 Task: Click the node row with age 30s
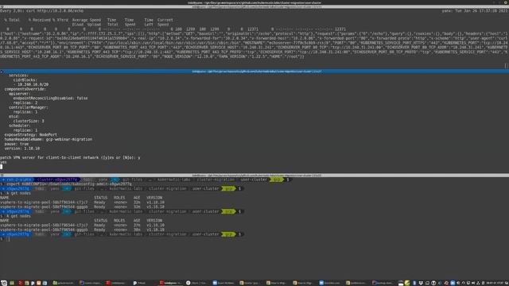click(82, 230)
